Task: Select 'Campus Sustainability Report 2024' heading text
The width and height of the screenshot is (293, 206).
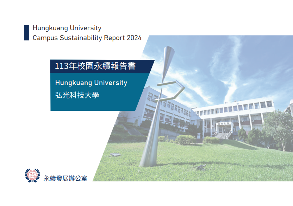Action: click(87, 38)
